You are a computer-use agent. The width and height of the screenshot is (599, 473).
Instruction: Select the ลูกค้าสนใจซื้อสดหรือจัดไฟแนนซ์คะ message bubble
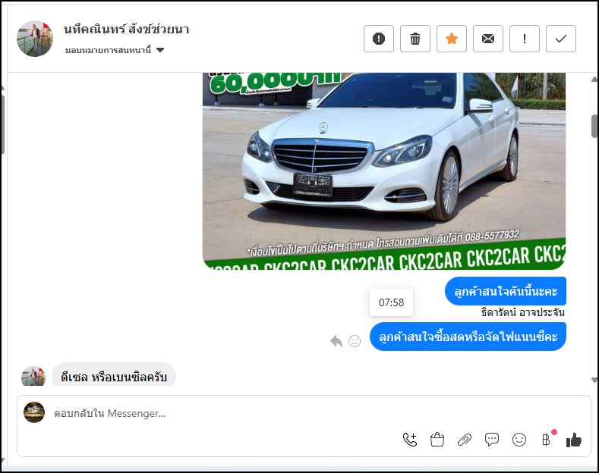[468, 337]
